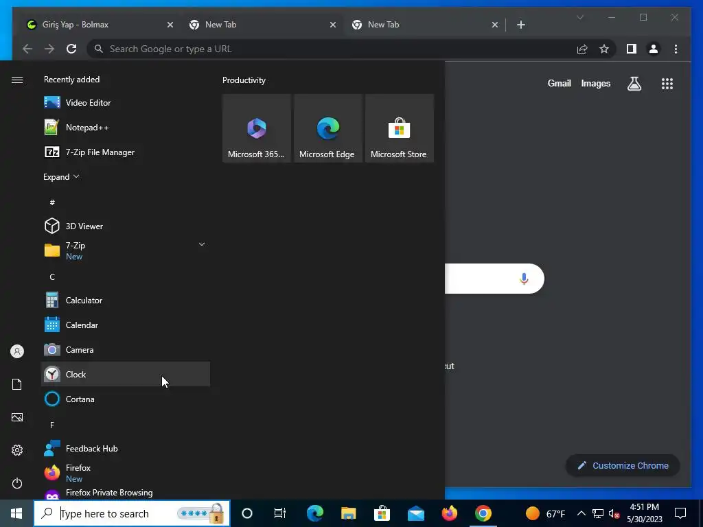Jump to the # letter section header

point(52,202)
